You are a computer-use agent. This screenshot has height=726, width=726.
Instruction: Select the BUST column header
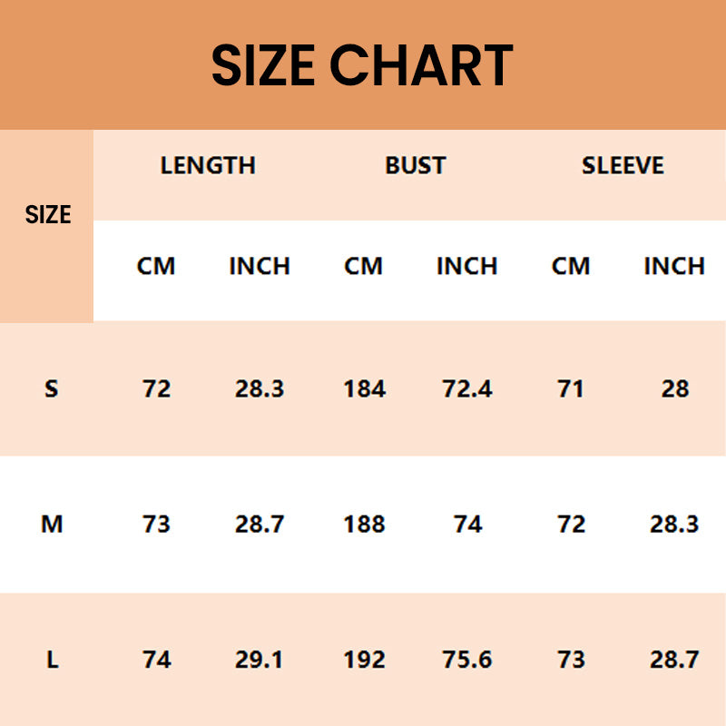[x=416, y=165]
